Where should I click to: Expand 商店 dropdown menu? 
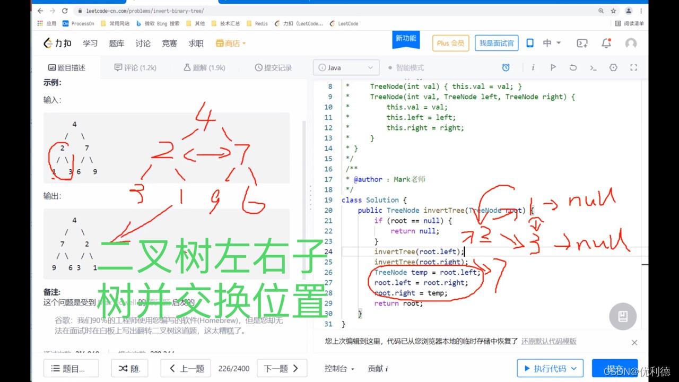(231, 44)
